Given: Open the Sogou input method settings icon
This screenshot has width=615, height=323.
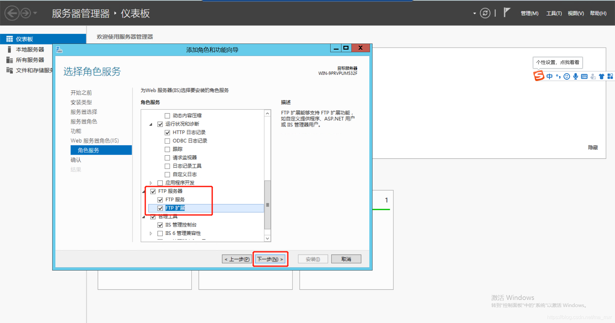Looking at the screenshot, I should pyautogui.click(x=539, y=76).
